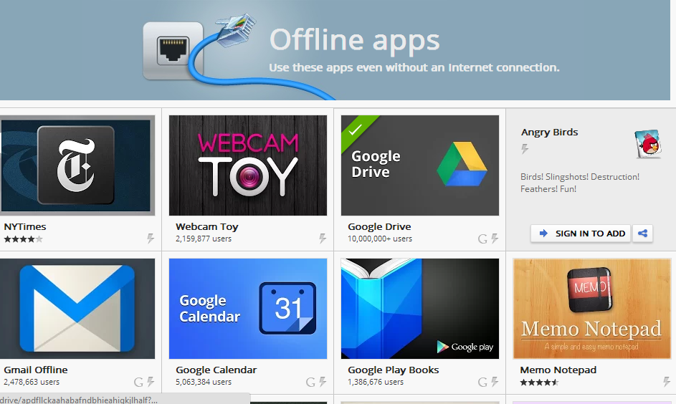This screenshot has width=676, height=404.
Task: Open the Memo Notepad app thumbnail
Action: [x=592, y=309]
